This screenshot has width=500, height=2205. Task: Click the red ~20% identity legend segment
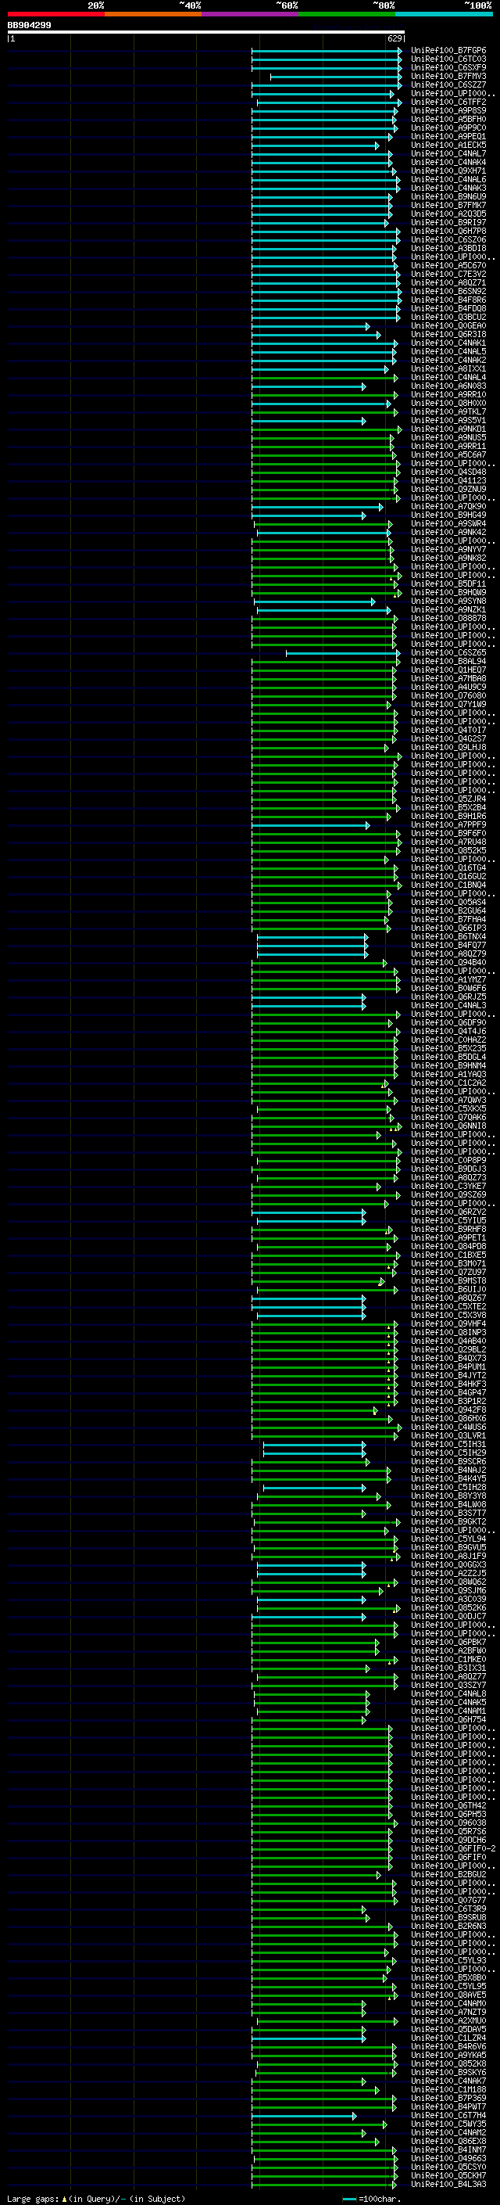(56, 14)
